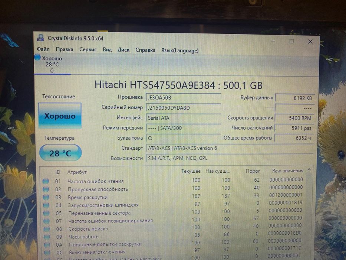
Task: Click status orb of attribute 04 row
Action: pyautogui.click(x=46, y=205)
